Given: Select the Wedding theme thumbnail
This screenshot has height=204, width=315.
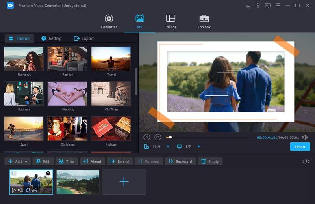Looking at the screenshot, I should click(67, 94).
